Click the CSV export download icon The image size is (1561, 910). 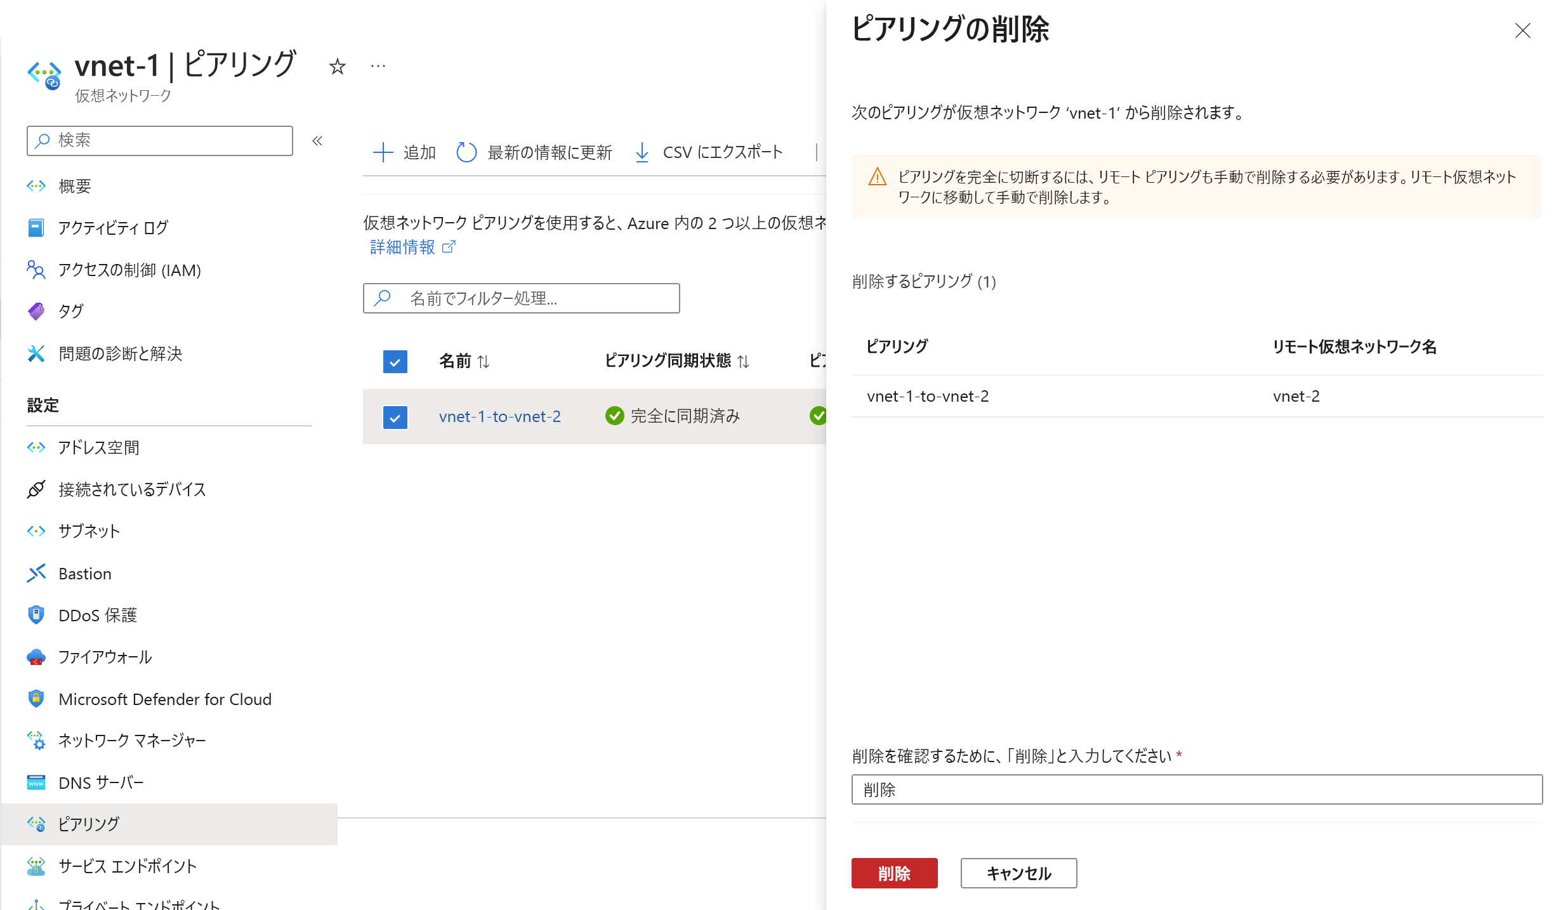tap(642, 152)
